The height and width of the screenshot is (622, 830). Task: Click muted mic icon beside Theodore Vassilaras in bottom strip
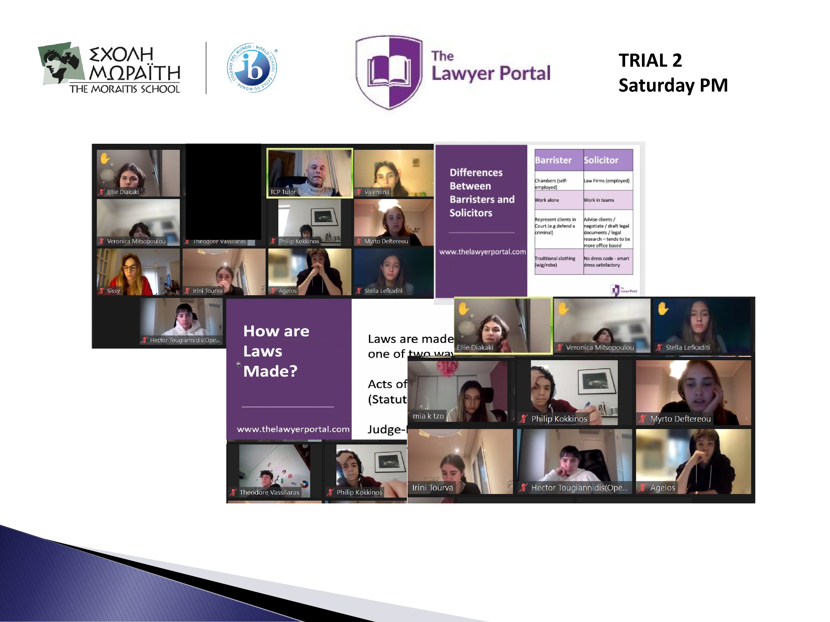(234, 492)
